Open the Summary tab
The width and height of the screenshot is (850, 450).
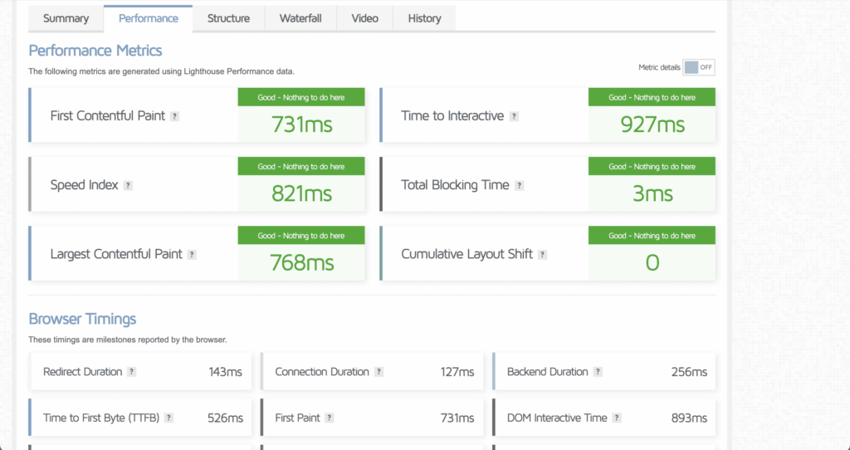(66, 18)
